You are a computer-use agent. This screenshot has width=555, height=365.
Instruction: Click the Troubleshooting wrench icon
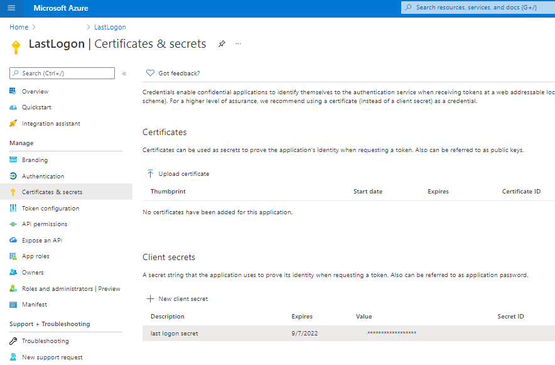[x=14, y=340]
